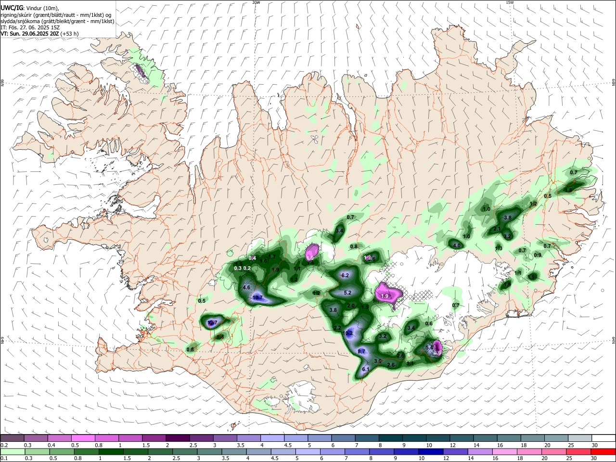Pick the dark purple 2–2.5 swatch in the top legend row
This screenshot has width=616, height=462.
177,438
